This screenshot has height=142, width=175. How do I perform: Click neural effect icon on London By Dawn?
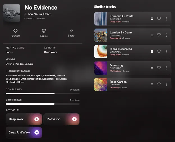tap(152, 35)
